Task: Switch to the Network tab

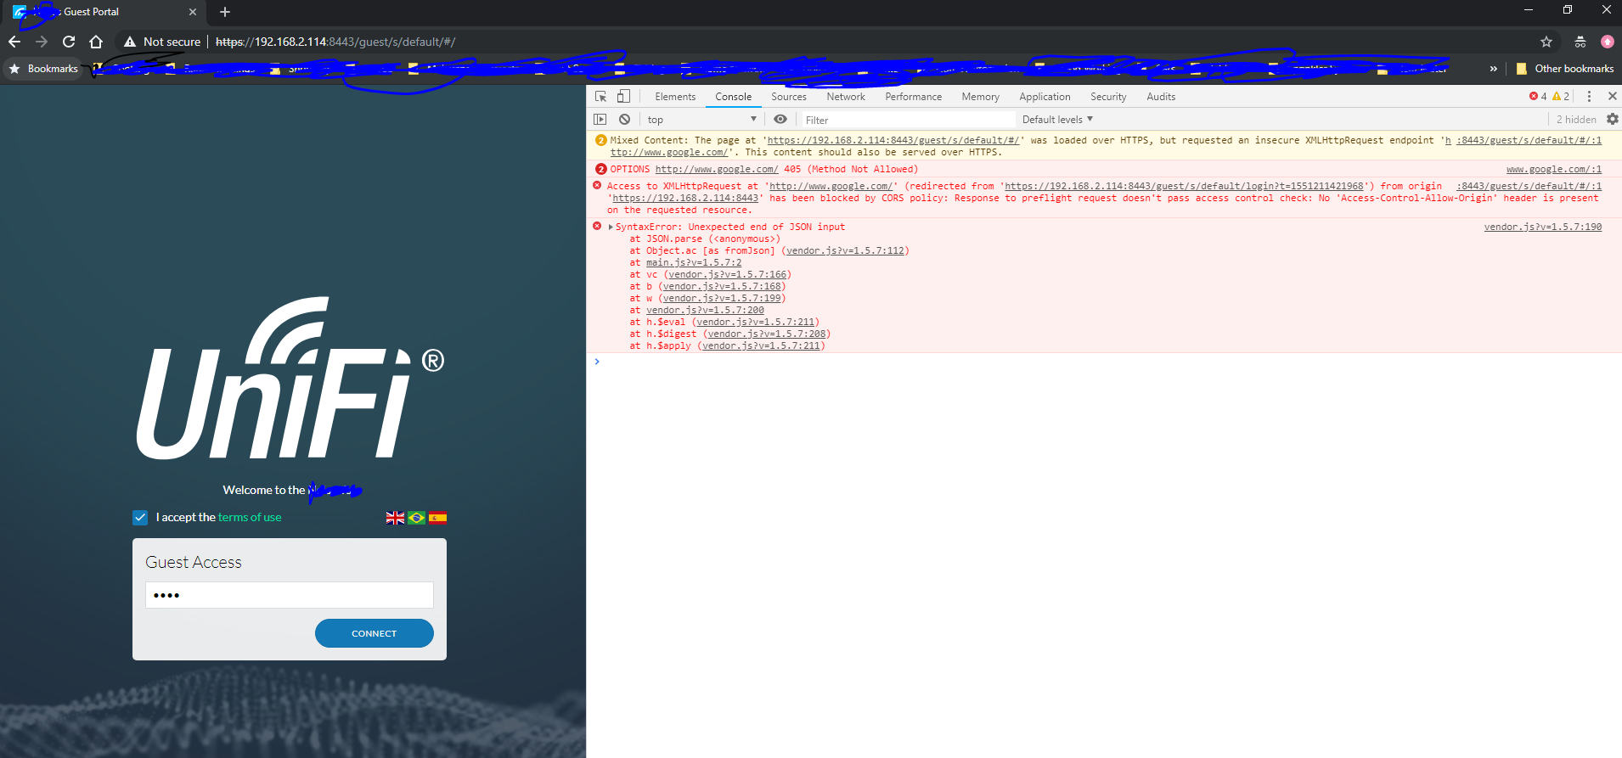Action: pyautogui.click(x=845, y=97)
